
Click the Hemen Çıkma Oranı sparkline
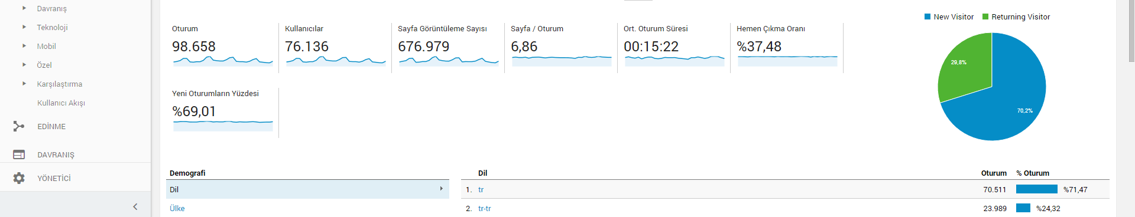(787, 61)
